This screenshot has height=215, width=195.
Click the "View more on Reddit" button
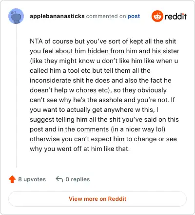pyautogui.click(x=97, y=199)
